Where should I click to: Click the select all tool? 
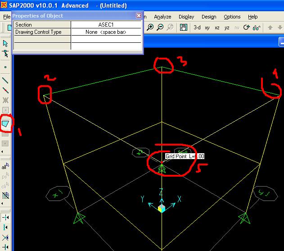(5, 166)
